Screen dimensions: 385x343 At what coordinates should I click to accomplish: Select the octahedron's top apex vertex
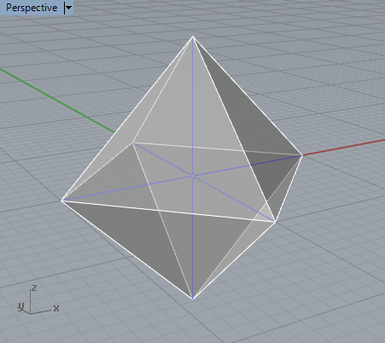pyautogui.click(x=193, y=37)
